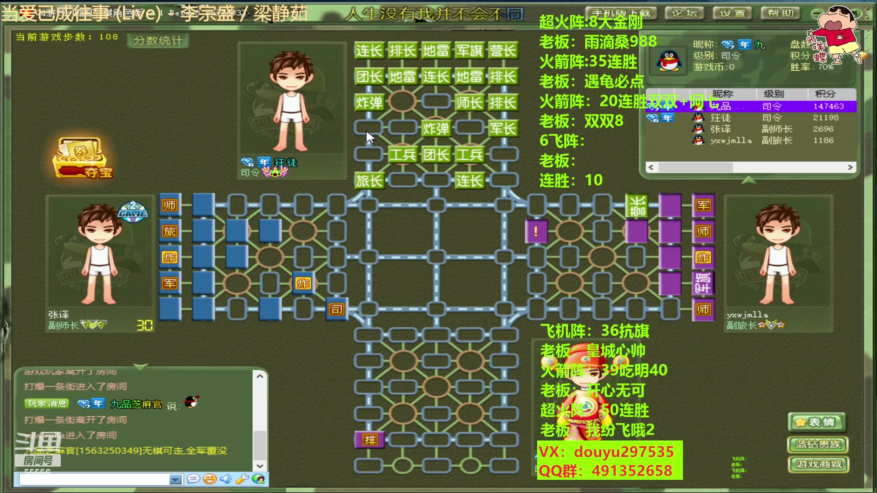Toggle the speaker sound icon in chat bar
This screenshot has width=877, height=493.
click(x=226, y=479)
